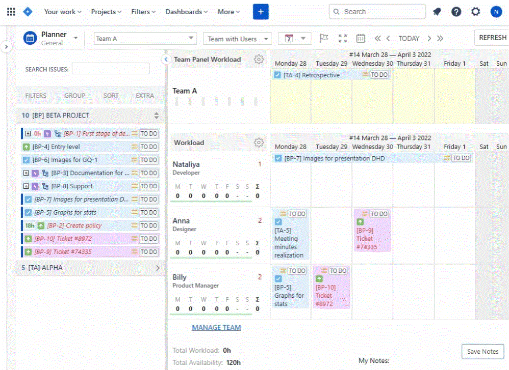509x370 pixels.
Task: Click the blue plus create button
Action: point(261,12)
